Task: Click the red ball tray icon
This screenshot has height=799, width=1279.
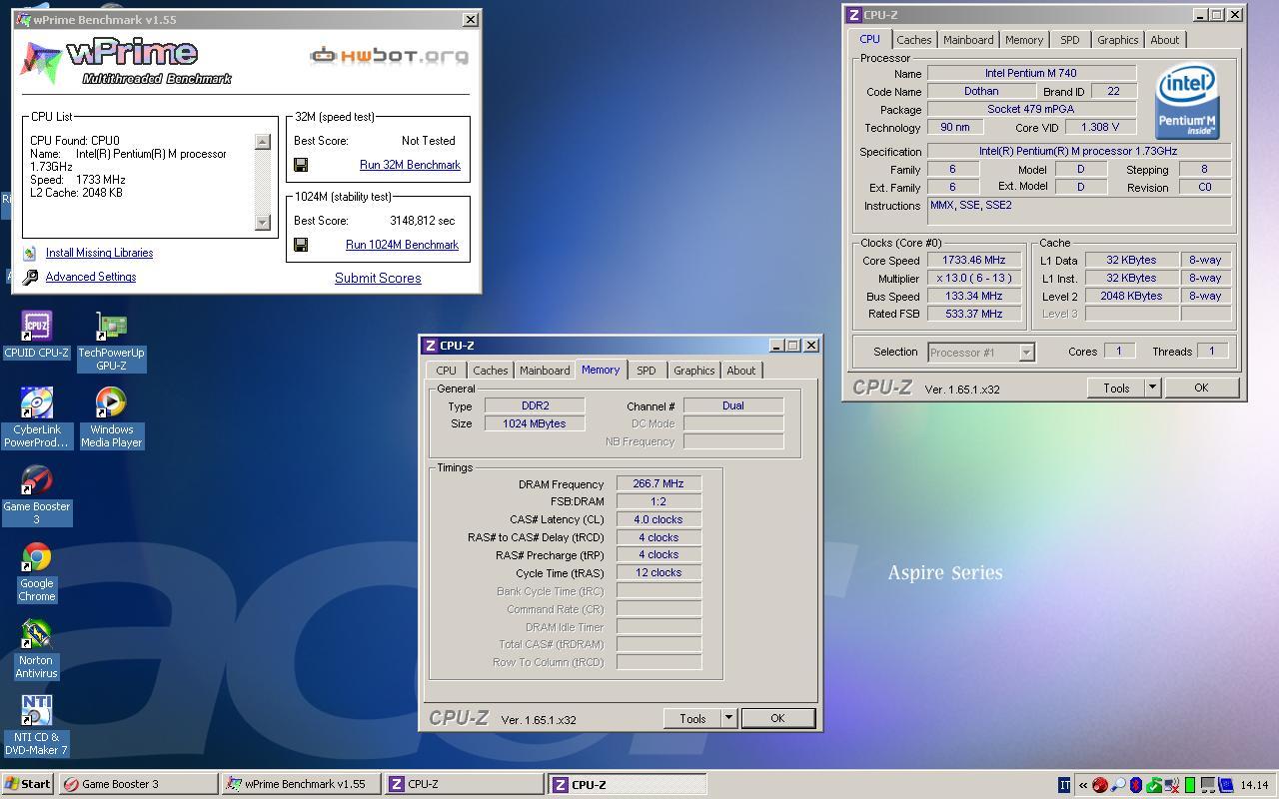Action: click(1100, 785)
